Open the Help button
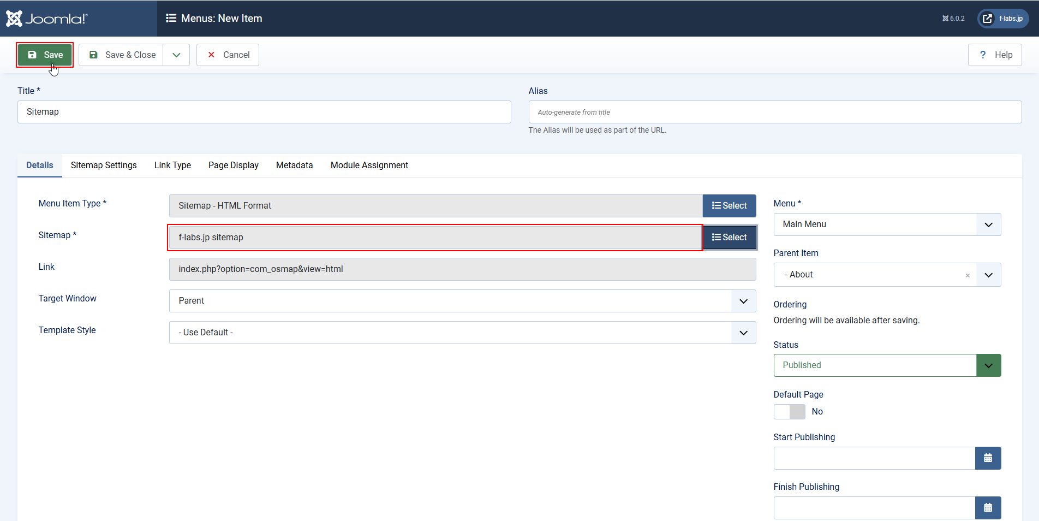Image resolution: width=1039 pixels, height=521 pixels. [x=994, y=55]
